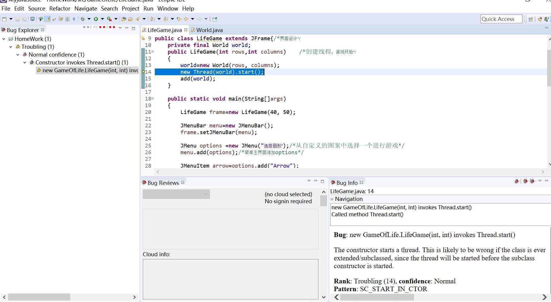Open the Navigate menu
The width and height of the screenshot is (551, 302).
pyautogui.click(x=86, y=8)
